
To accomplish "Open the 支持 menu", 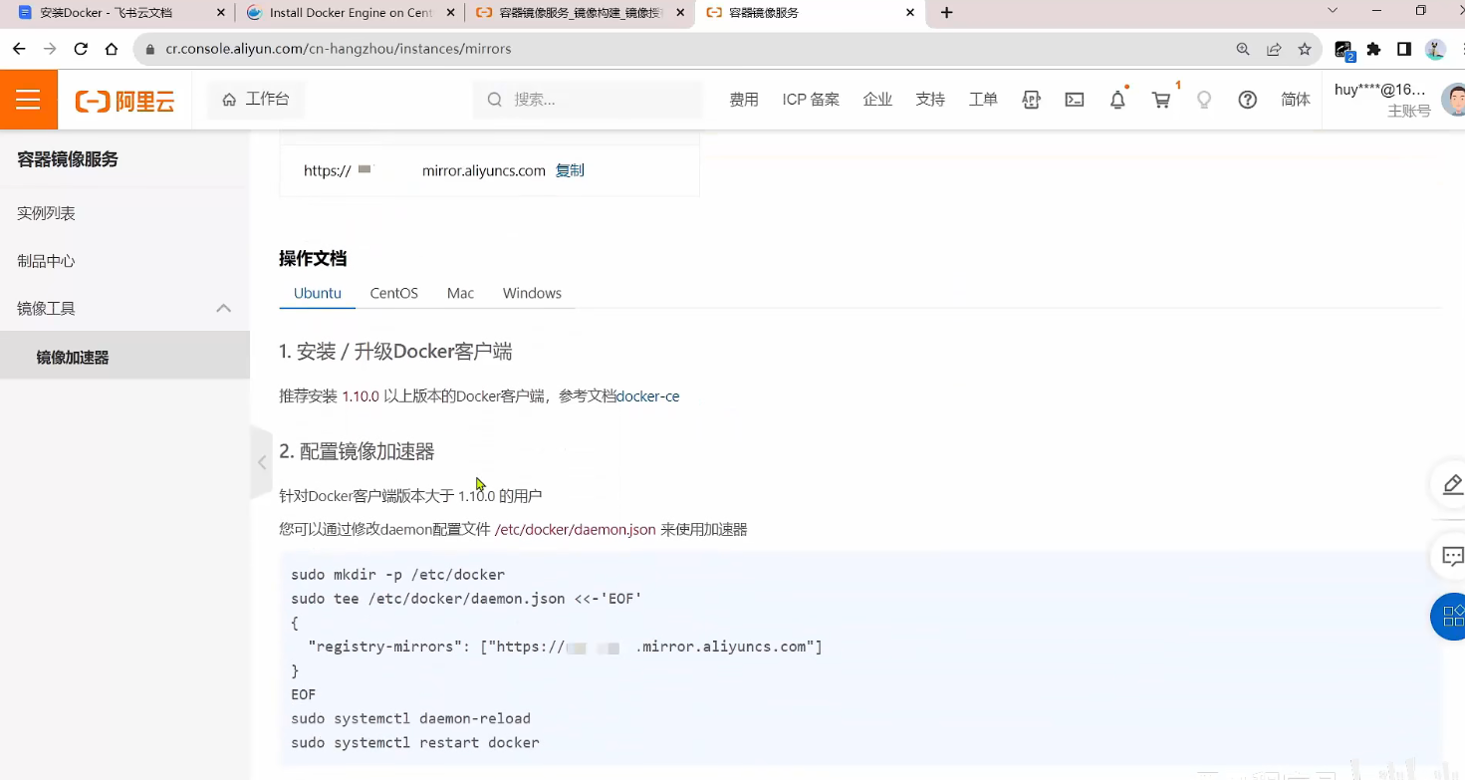I will 930,100.
